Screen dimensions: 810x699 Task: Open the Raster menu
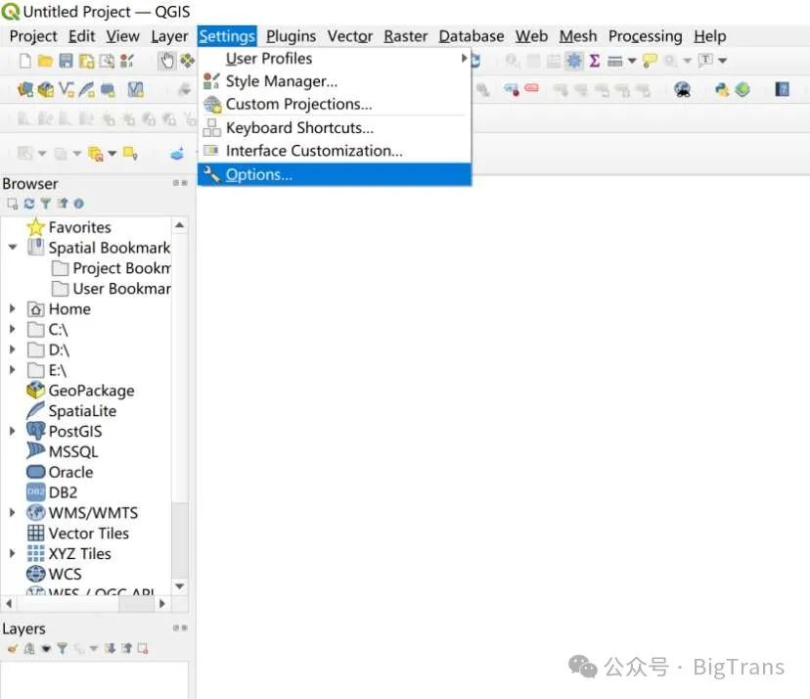click(x=406, y=36)
